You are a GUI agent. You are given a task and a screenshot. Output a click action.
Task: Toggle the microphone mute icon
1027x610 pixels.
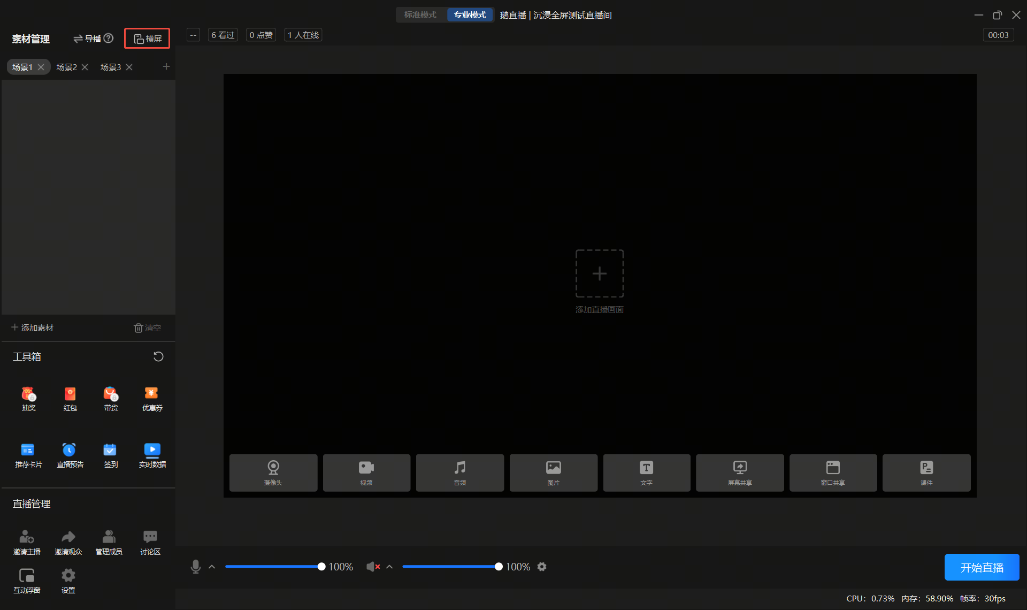(196, 567)
